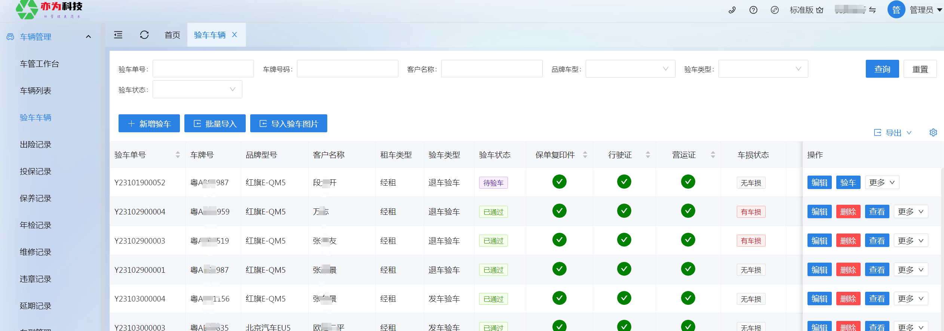Sort by 验车单号 column arrows
Viewport: 944px width, 331px height.
tap(178, 155)
